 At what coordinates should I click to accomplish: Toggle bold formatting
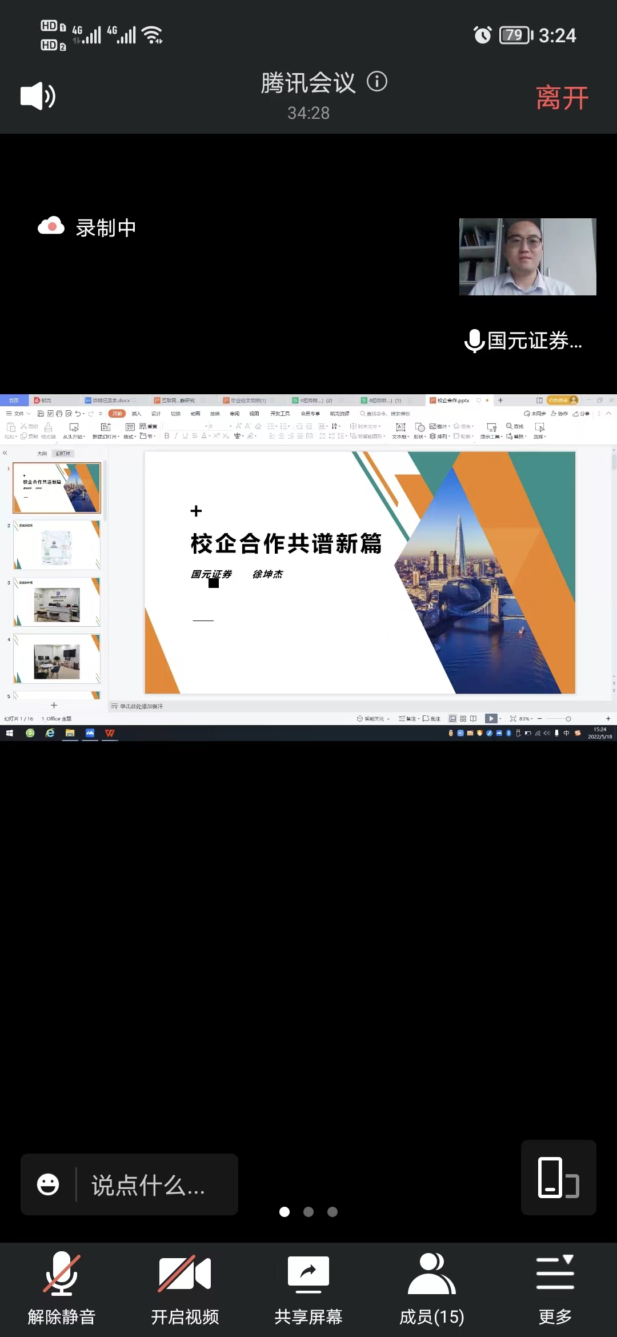coord(167,436)
